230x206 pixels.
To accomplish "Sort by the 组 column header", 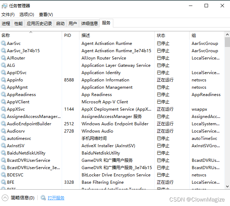I will click(x=207, y=35).
